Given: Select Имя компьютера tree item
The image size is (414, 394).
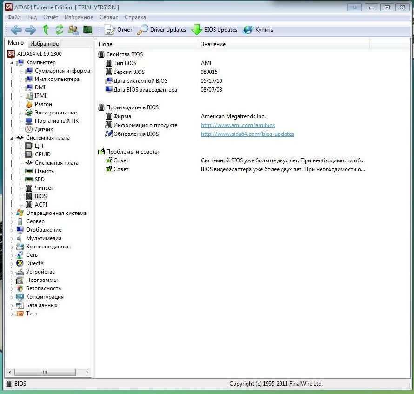Looking at the screenshot, I should [x=57, y=79].
